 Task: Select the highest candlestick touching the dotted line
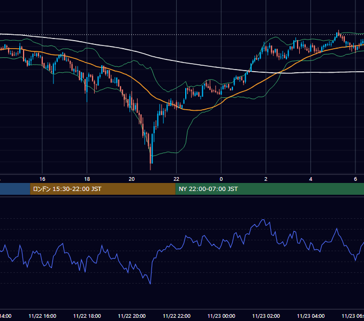tap(338, 33)
